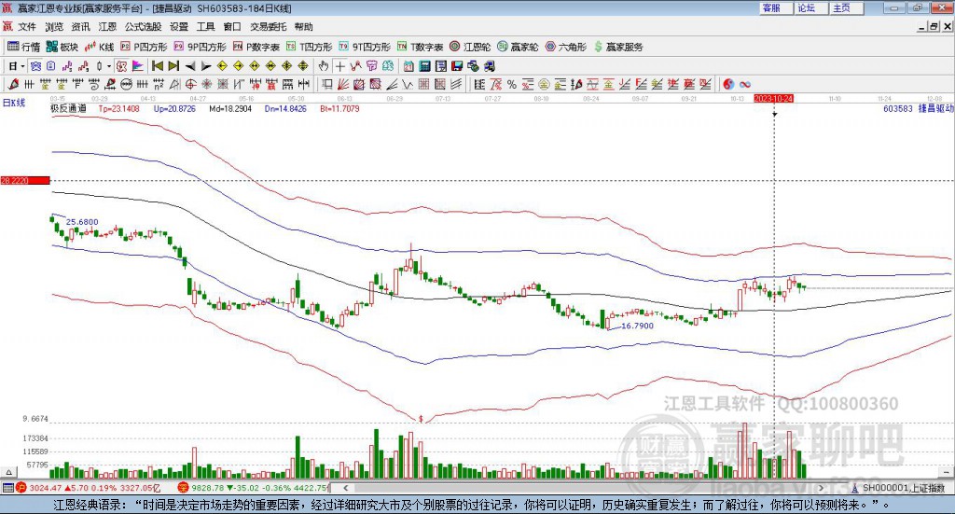This screenshot has height=514, width=955.
Task: Open the 板块 sectors view
Action: click(62, 47)
